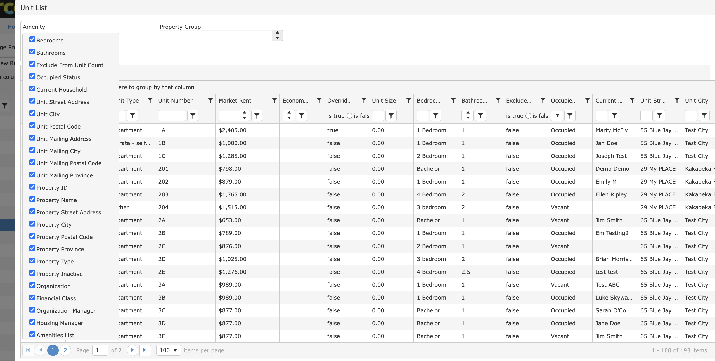Image resolution: width=715 pixels, height=361 pixels.
Task: Click the page 1 button
Action: 53,350
